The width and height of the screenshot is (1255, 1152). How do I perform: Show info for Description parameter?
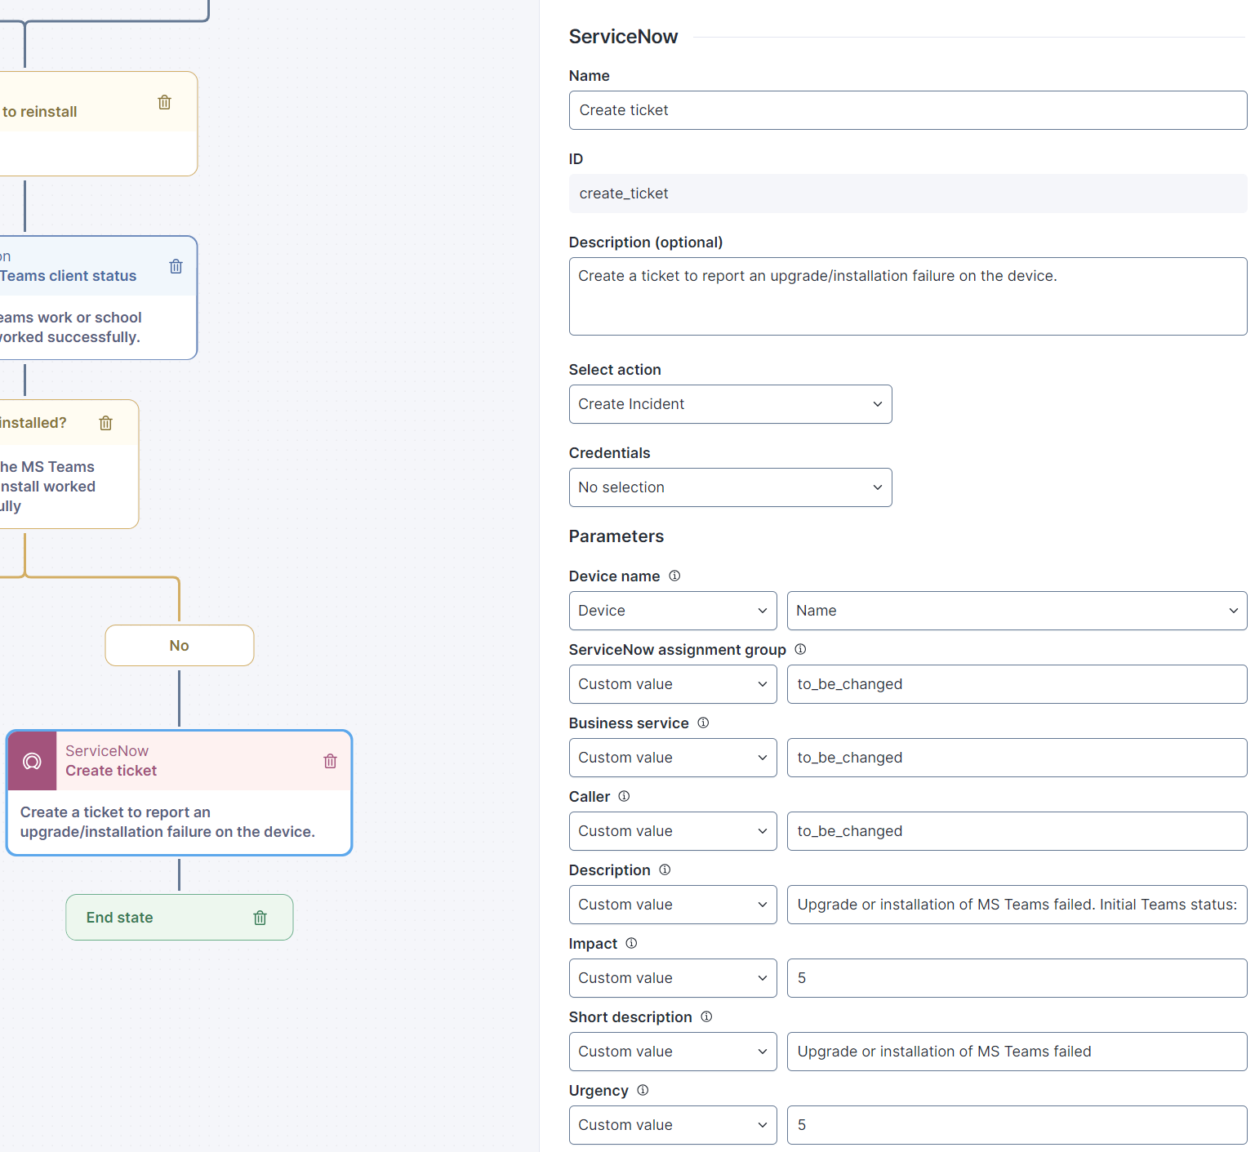coord(665,870)
